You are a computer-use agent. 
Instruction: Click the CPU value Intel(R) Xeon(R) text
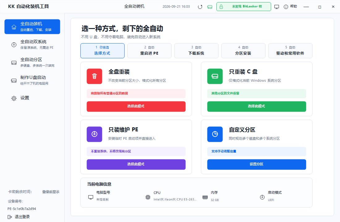(175, 199)
